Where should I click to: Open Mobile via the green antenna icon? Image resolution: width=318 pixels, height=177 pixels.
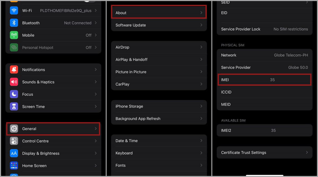point(14,35)
